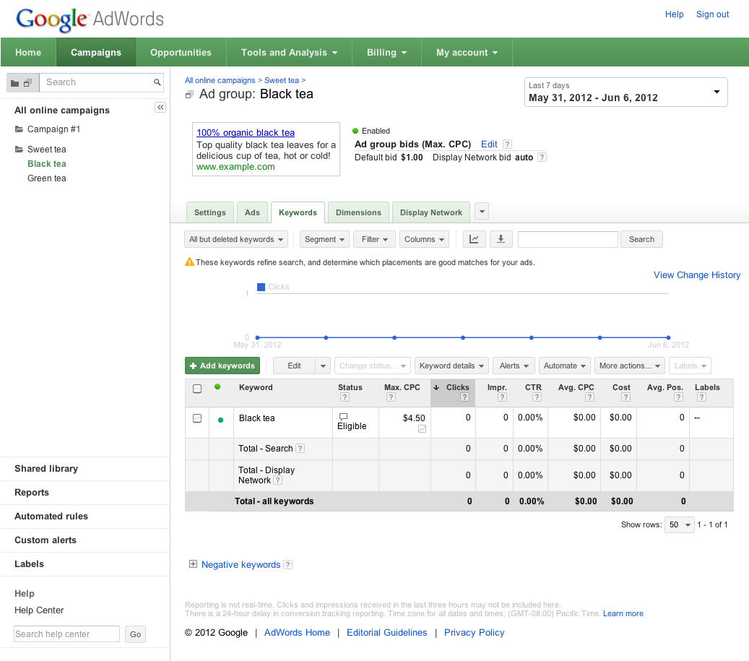This screenshot has width=749, height=661.
Task: Open the Filter dropdown
Action: [x=374, y=239]
